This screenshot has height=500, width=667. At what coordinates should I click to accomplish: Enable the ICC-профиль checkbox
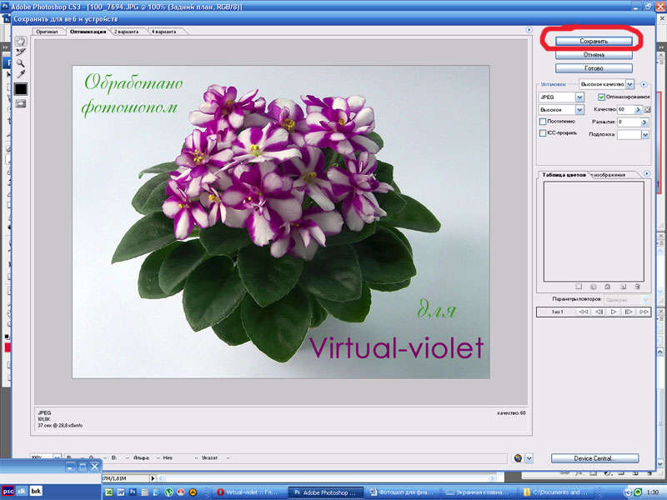[x=544, y=133]
